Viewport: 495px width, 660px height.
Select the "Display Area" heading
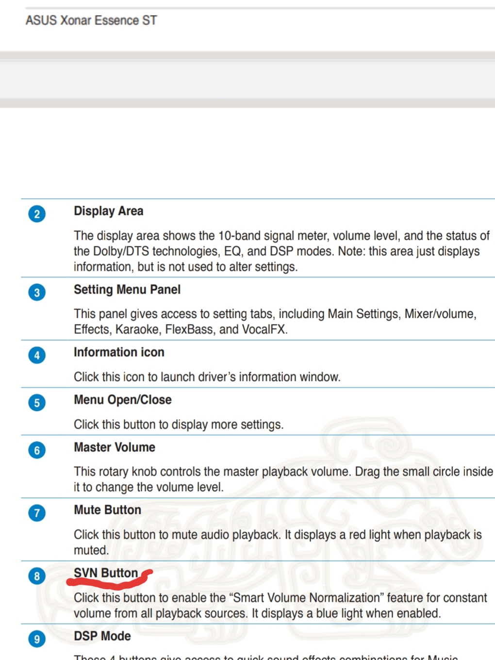pyautogui.click(x=108, y=211)
